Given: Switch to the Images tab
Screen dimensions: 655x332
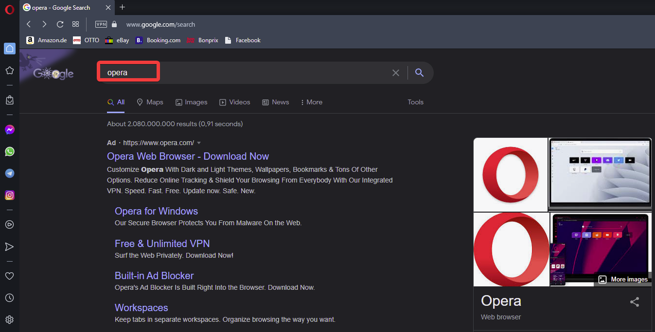Looking at the screenshot, I should tap(191, 102).
